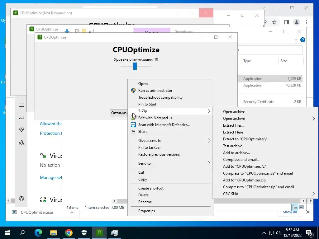The image size is (319, 239).
Task: Click the network tray icon
Action: (271, 233)
